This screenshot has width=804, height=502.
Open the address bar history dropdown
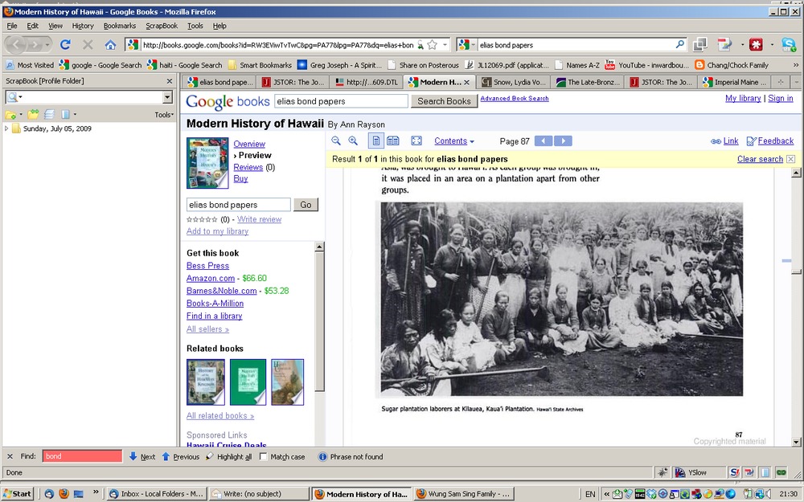point(445,45)
